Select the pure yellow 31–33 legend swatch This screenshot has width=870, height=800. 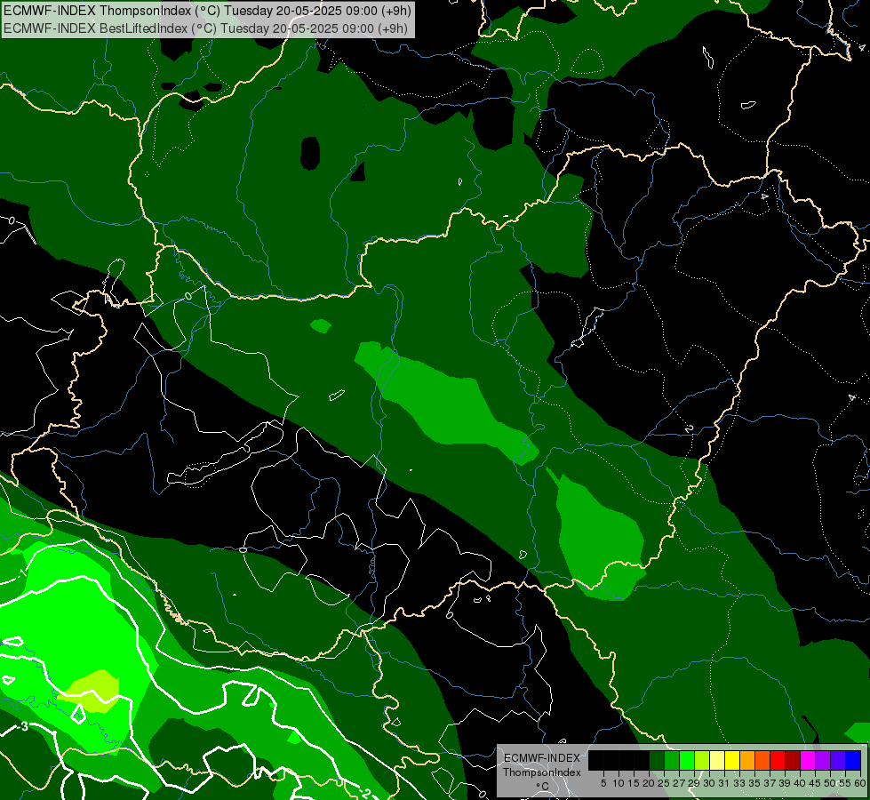point(732,760)
